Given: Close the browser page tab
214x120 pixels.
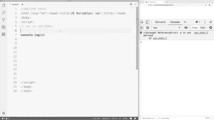Looking at the screenshot, I should click(x=164, y=2).
